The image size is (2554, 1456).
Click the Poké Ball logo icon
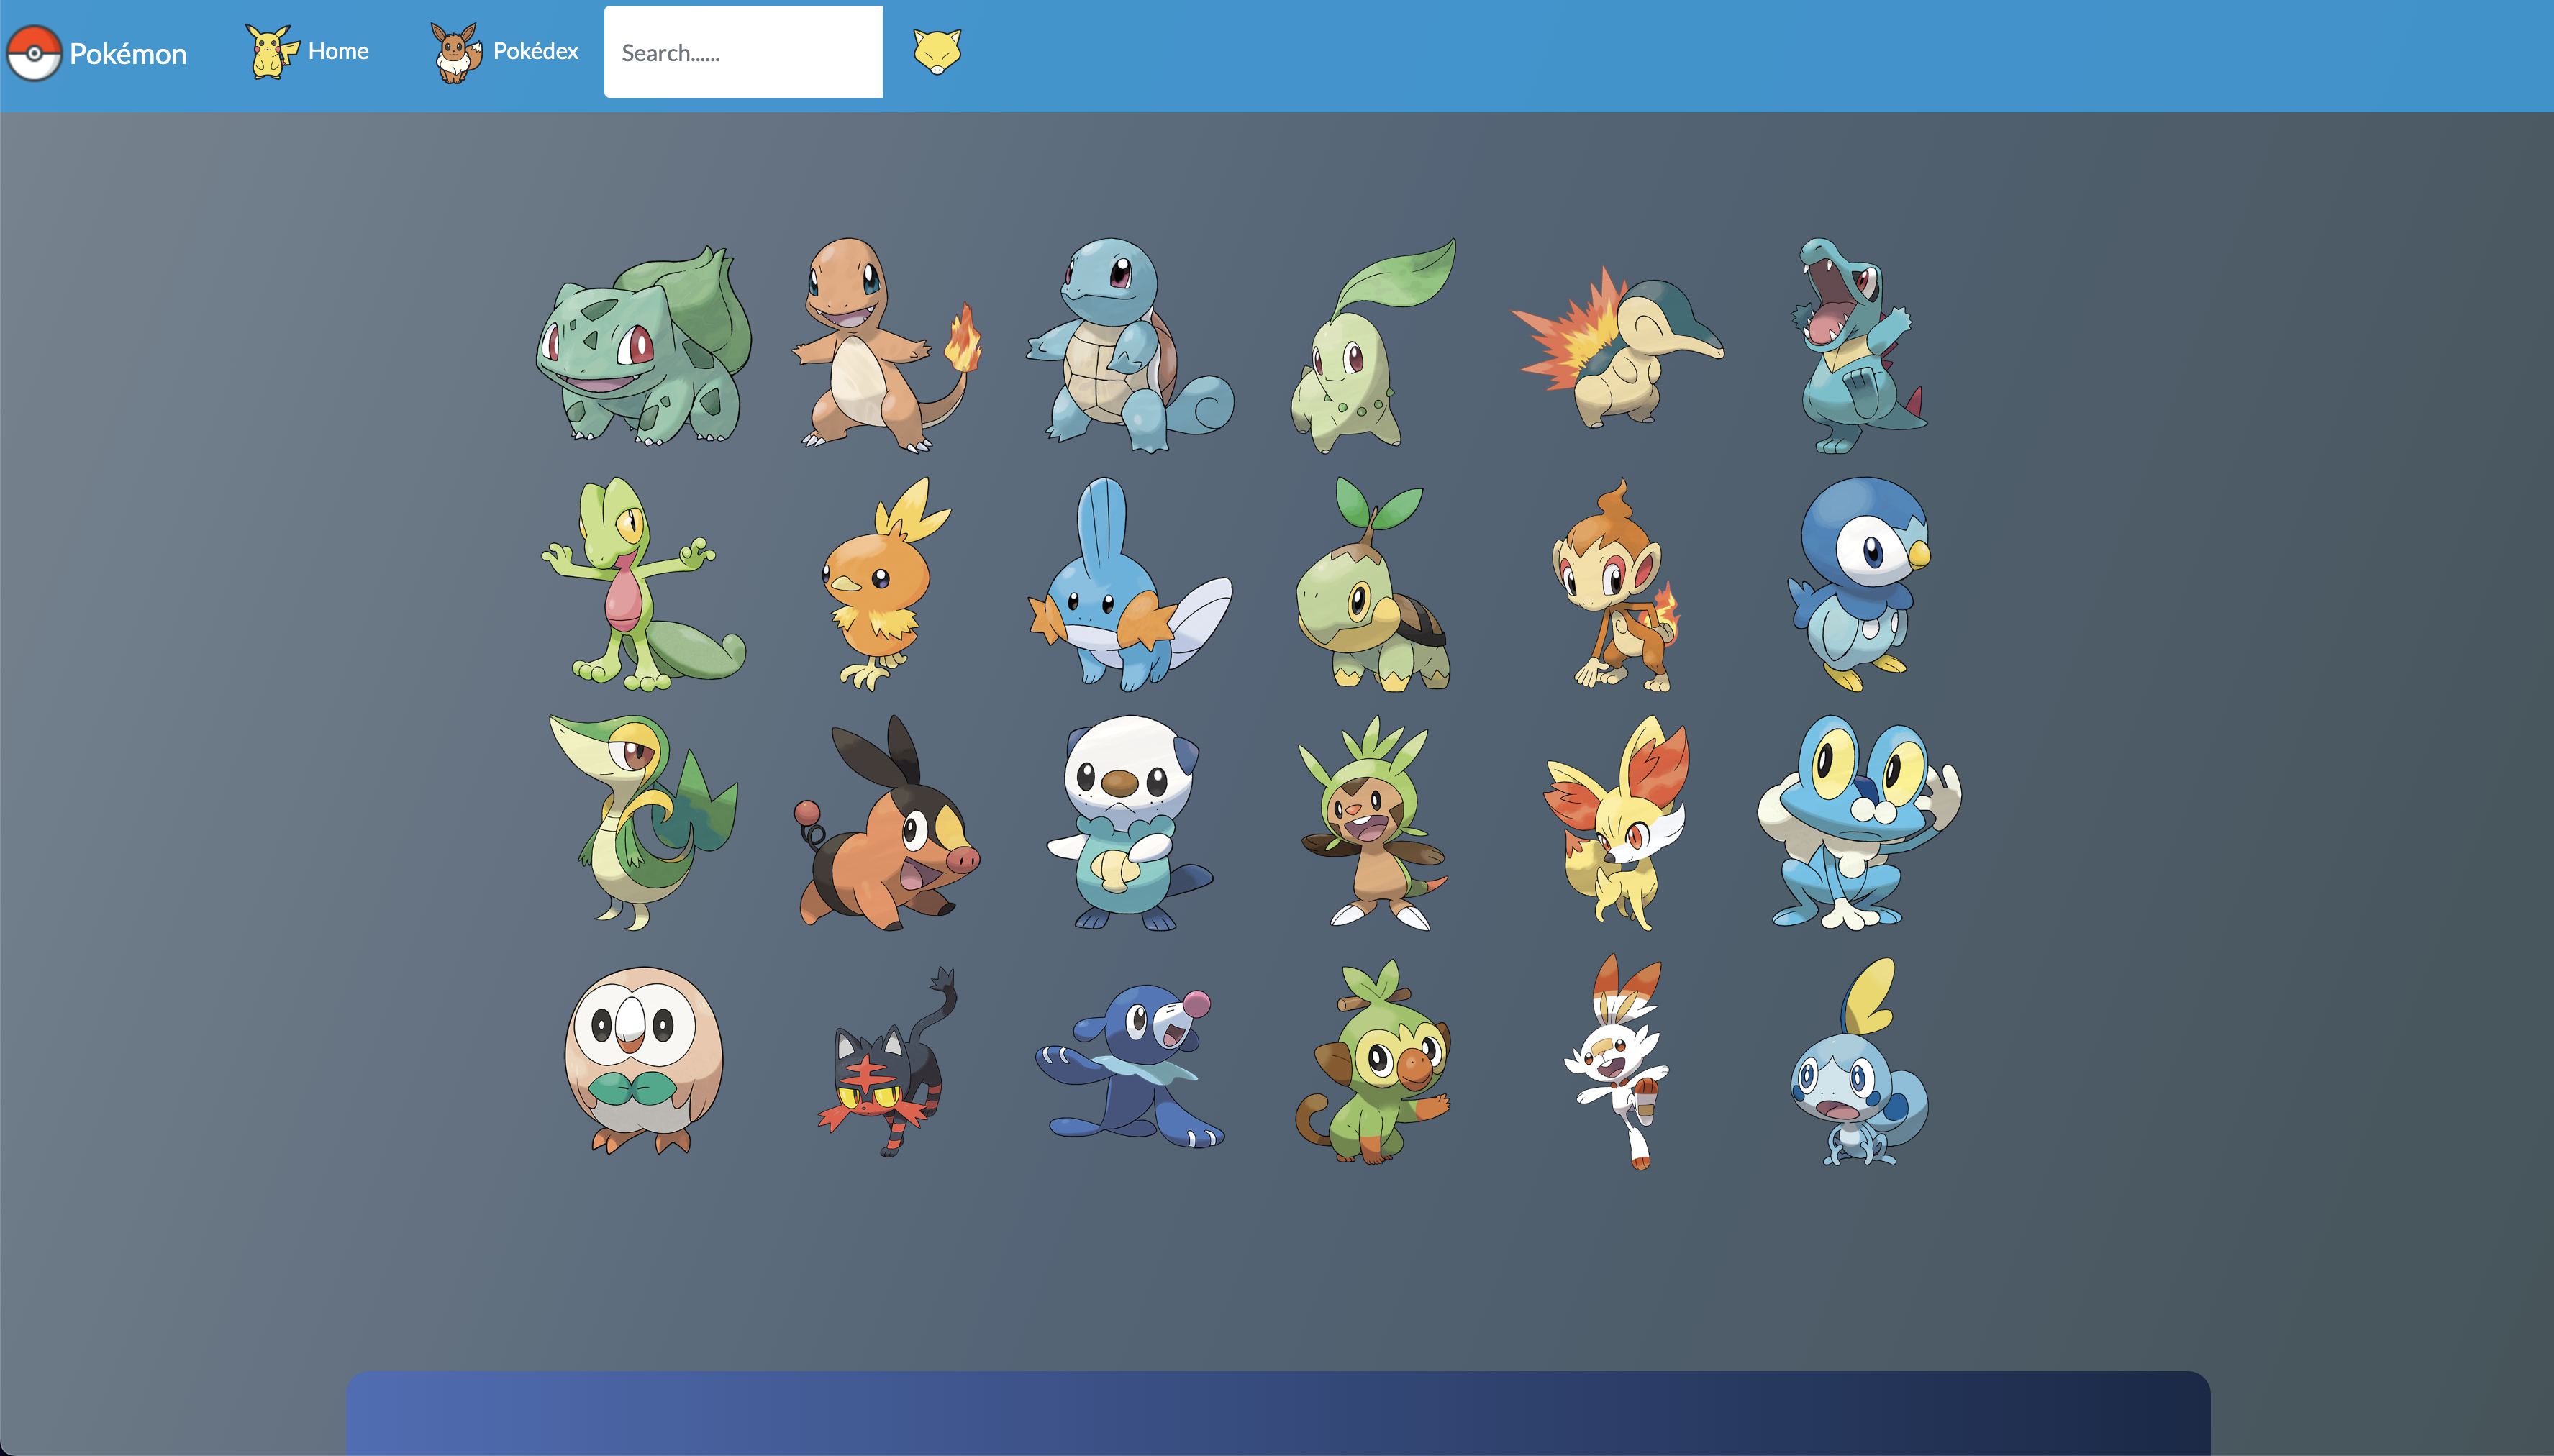[x=34, y=53]
